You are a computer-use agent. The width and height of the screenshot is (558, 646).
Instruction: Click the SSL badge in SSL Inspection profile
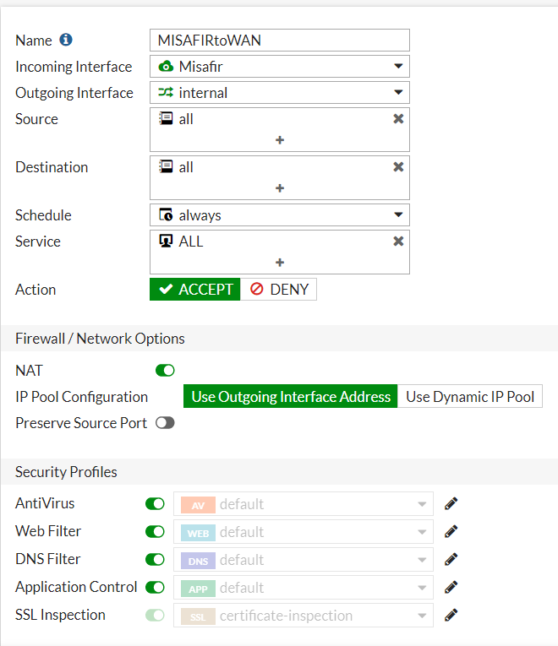coord(198,616)
